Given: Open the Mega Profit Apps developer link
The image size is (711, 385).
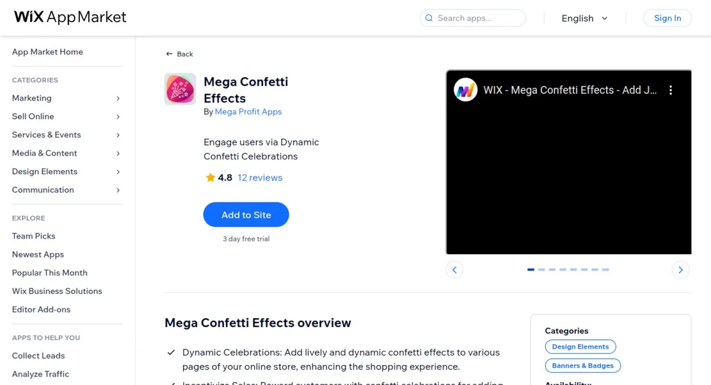Looking at the screenshot, I should pyautogui.click(x=248, y=112).
